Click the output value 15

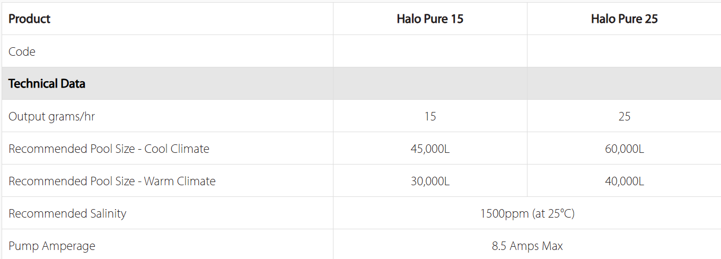430,116
